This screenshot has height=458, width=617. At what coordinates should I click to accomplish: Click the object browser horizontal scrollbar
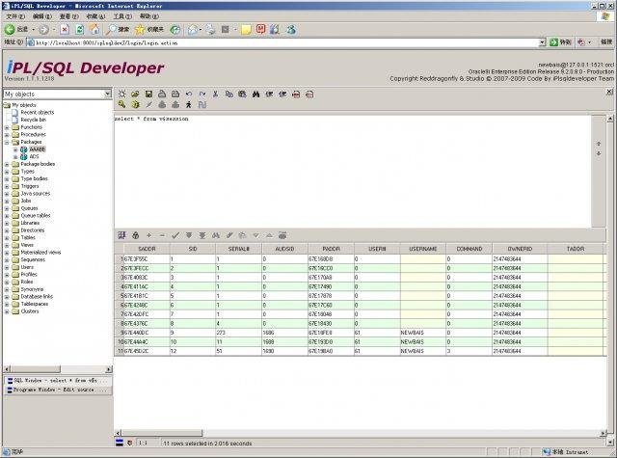(36, 369)
